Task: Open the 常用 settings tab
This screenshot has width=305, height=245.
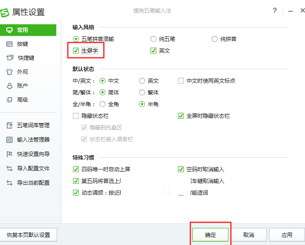Action: point(28,30)
